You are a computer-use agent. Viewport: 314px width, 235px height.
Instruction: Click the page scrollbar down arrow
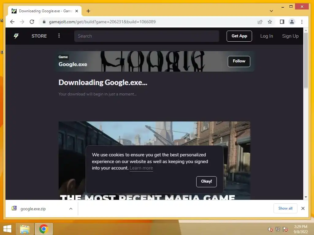click(x=306, y=197)
